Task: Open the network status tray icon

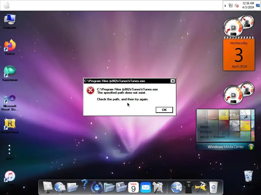Action: (230, 6)
